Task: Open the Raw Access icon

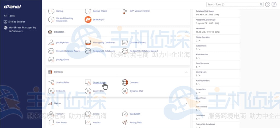Action: [51, 123]
